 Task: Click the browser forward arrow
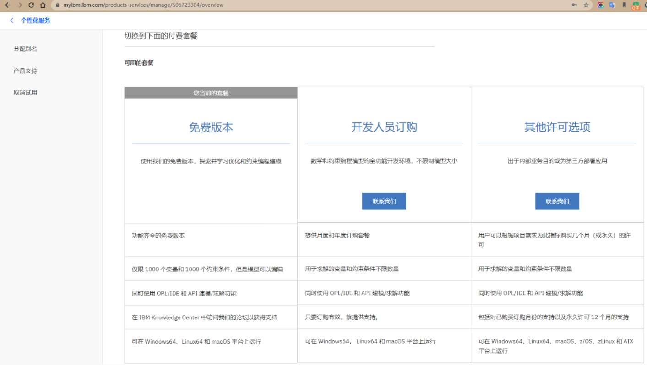coord(19,5)
